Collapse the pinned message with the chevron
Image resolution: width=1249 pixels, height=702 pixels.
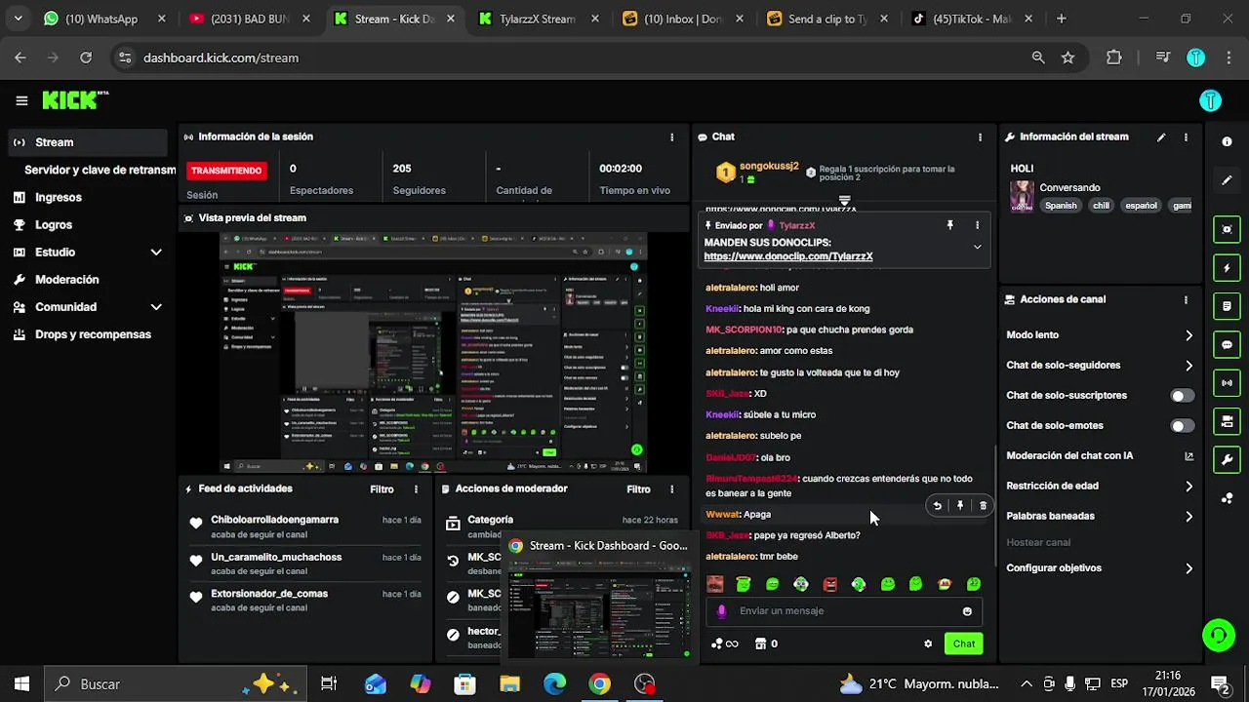click(977, 247)
